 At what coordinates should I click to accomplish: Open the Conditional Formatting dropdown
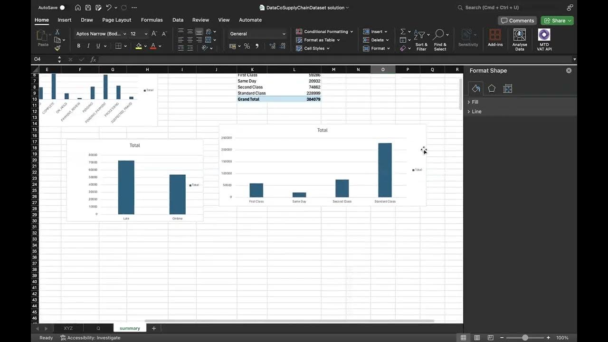click(x=325, y=32)
